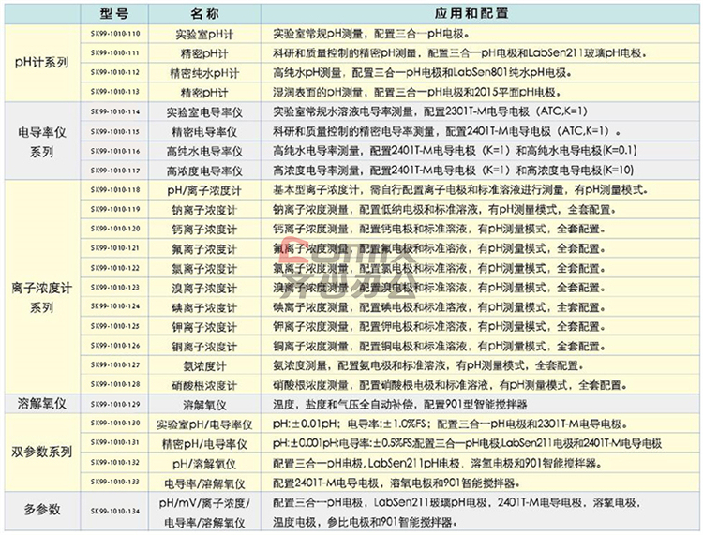This screenshot has height=535, width=703.
Task: Click model number SK99-1010-125
Action: (115, 326)
